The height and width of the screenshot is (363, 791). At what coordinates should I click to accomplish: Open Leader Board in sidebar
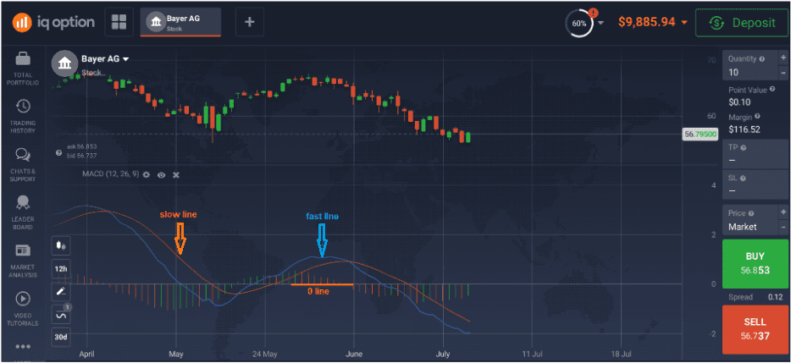click(23, 212)
